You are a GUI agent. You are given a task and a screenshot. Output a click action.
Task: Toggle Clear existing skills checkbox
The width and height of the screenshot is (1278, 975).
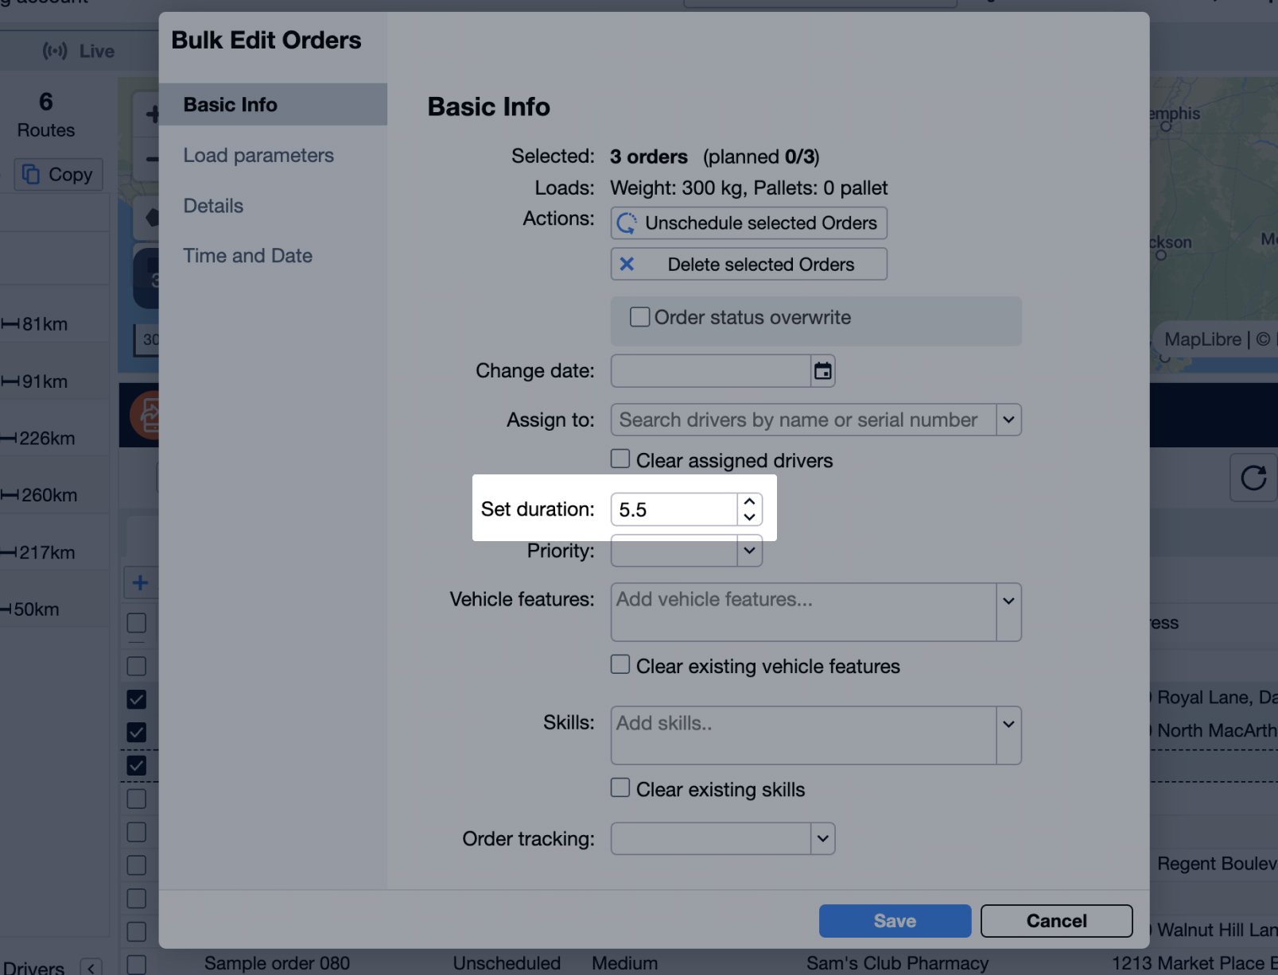(620, 788)
